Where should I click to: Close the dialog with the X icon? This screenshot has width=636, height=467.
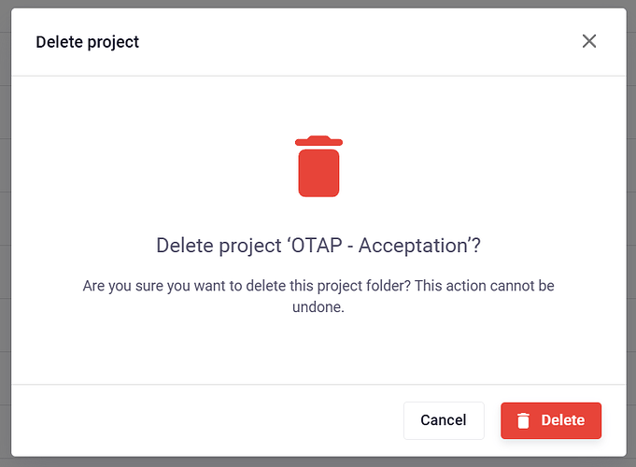pos(589,41)
